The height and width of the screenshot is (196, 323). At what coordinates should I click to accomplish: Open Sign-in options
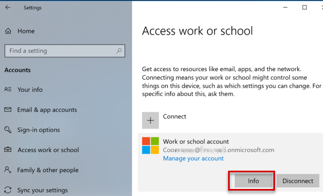point(38,130)
